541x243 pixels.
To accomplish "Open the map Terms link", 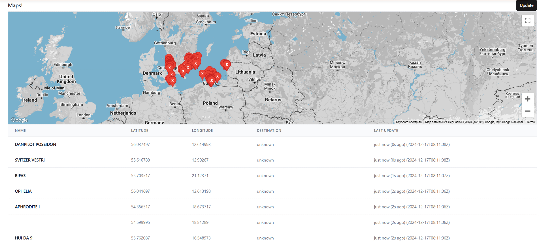I will (530, 122).
